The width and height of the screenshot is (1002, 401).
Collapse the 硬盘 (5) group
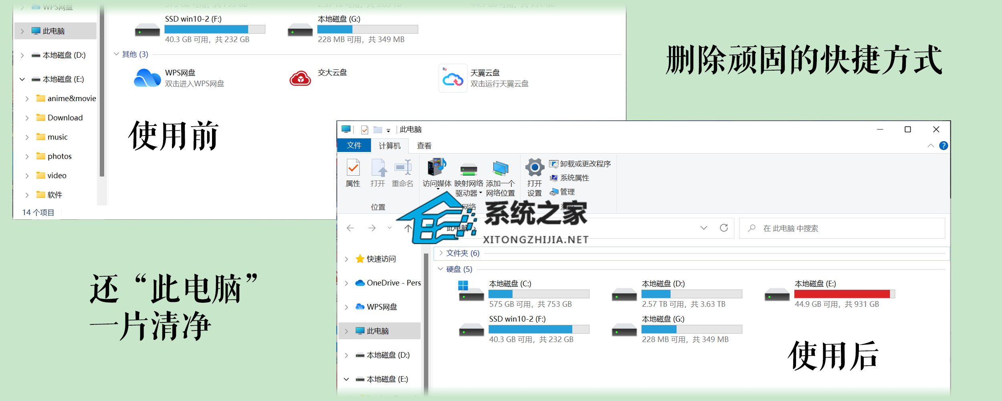click(440, 269)
